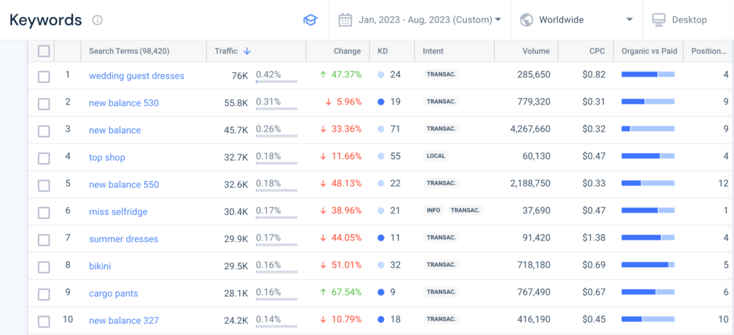Click the LOCAL intent badge for top shop

pos(435,157)
